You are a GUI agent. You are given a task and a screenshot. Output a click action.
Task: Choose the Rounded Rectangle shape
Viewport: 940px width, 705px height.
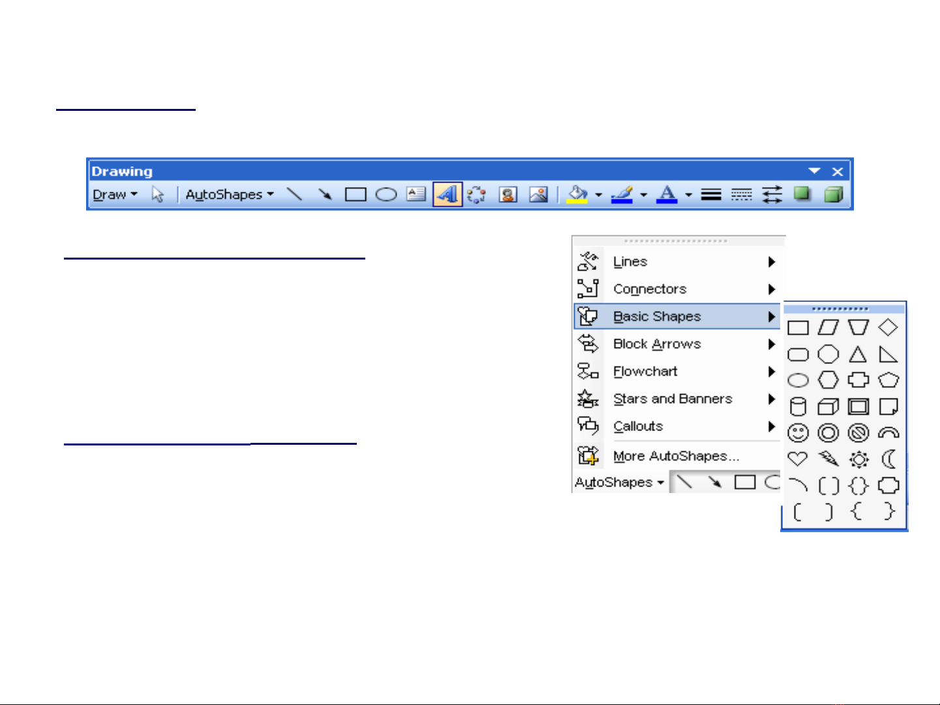[798, 354]
